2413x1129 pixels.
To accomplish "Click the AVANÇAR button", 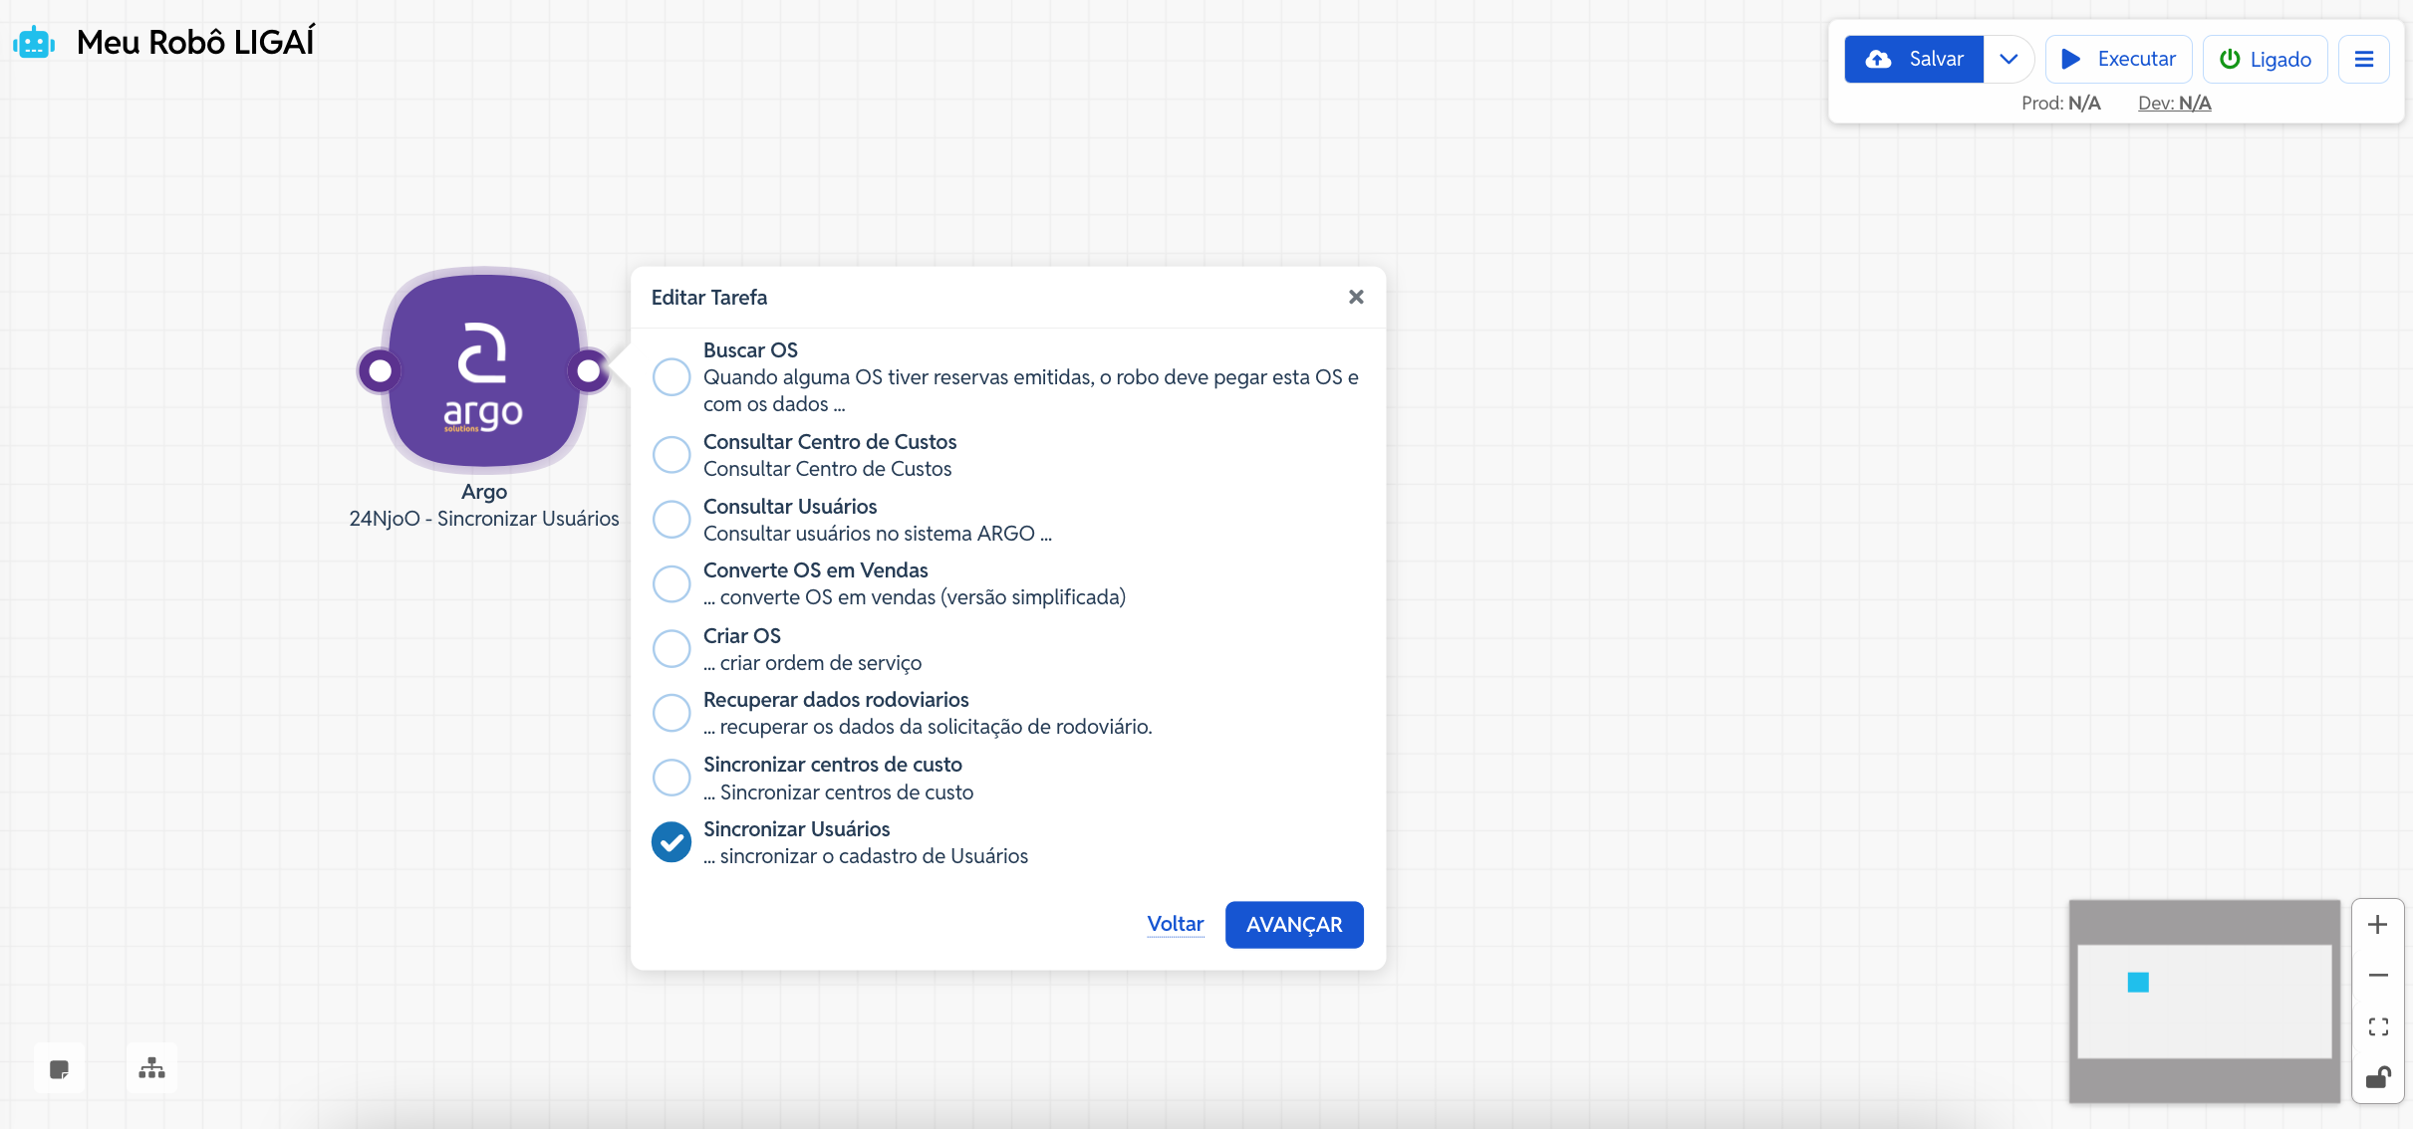I will (x=1293, y=925).
